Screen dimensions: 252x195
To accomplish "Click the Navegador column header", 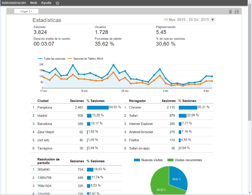I will 137,101.
